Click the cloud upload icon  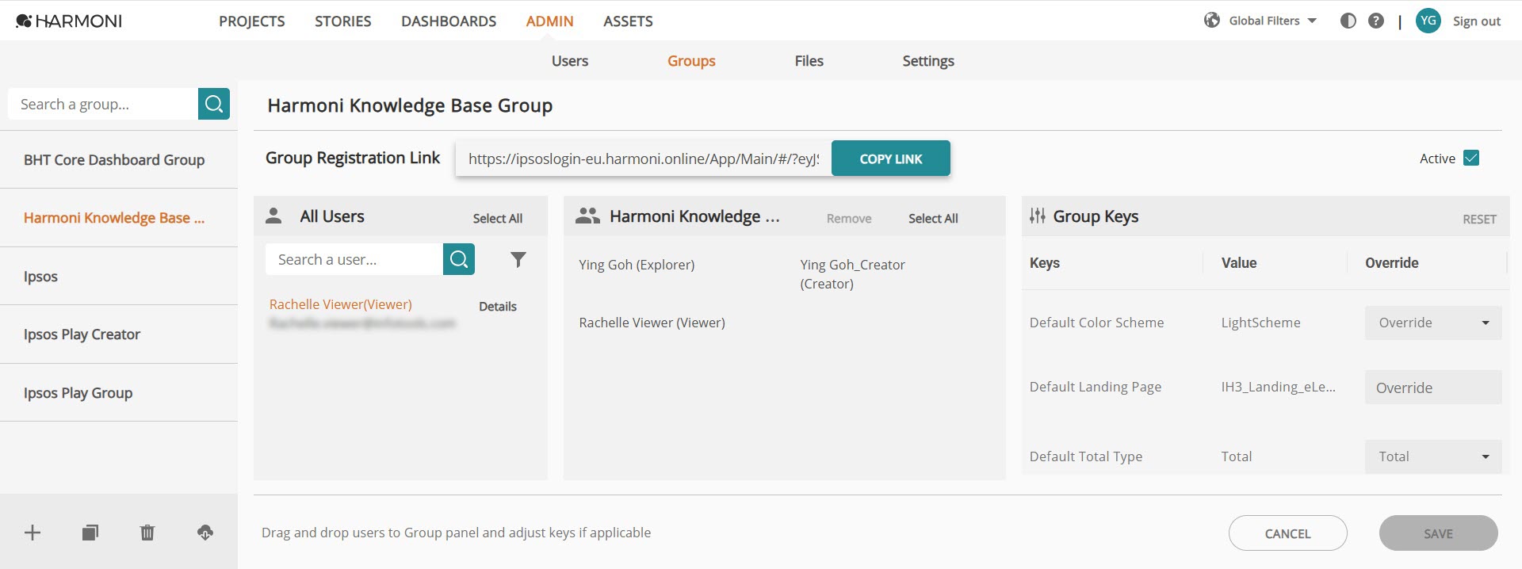(x=205, y=533)
